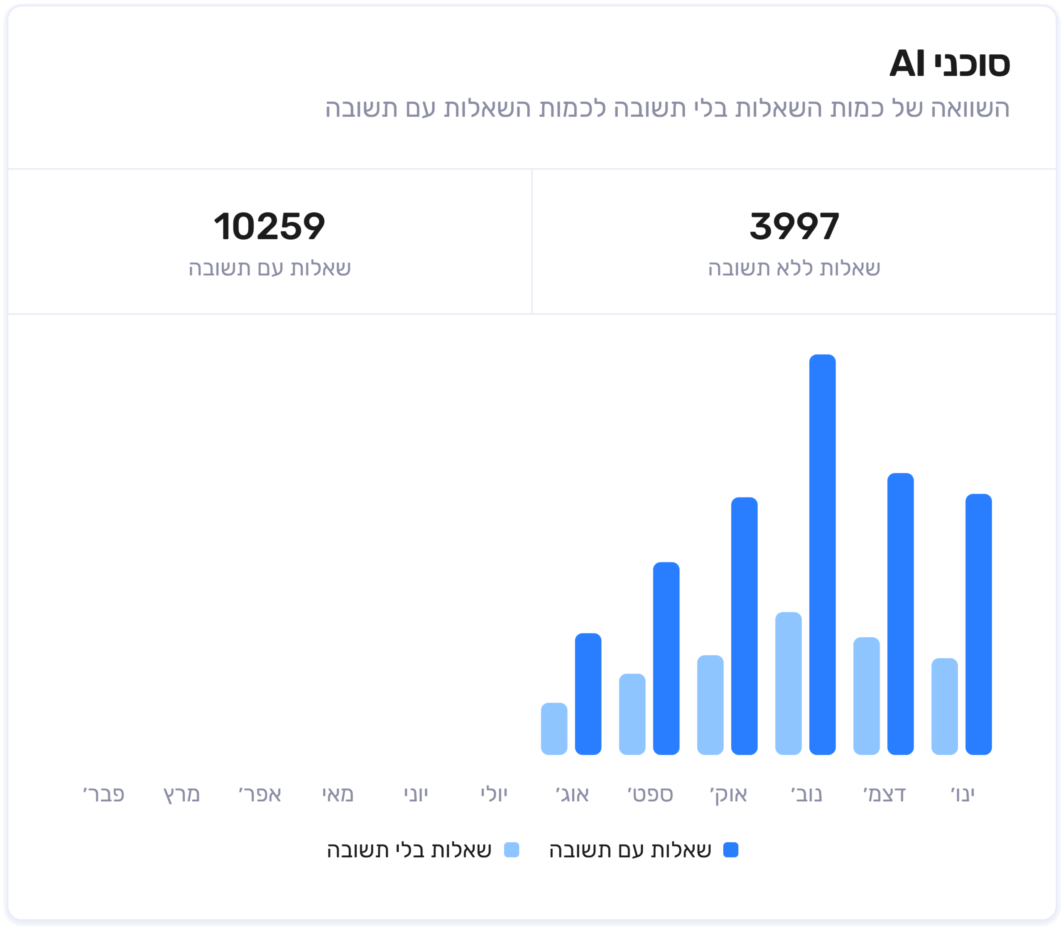The image size is (1063, 928).
Task: Click the dark blue bar for דצמ׳
Action: pyautogui.click(x=900, y=614)
